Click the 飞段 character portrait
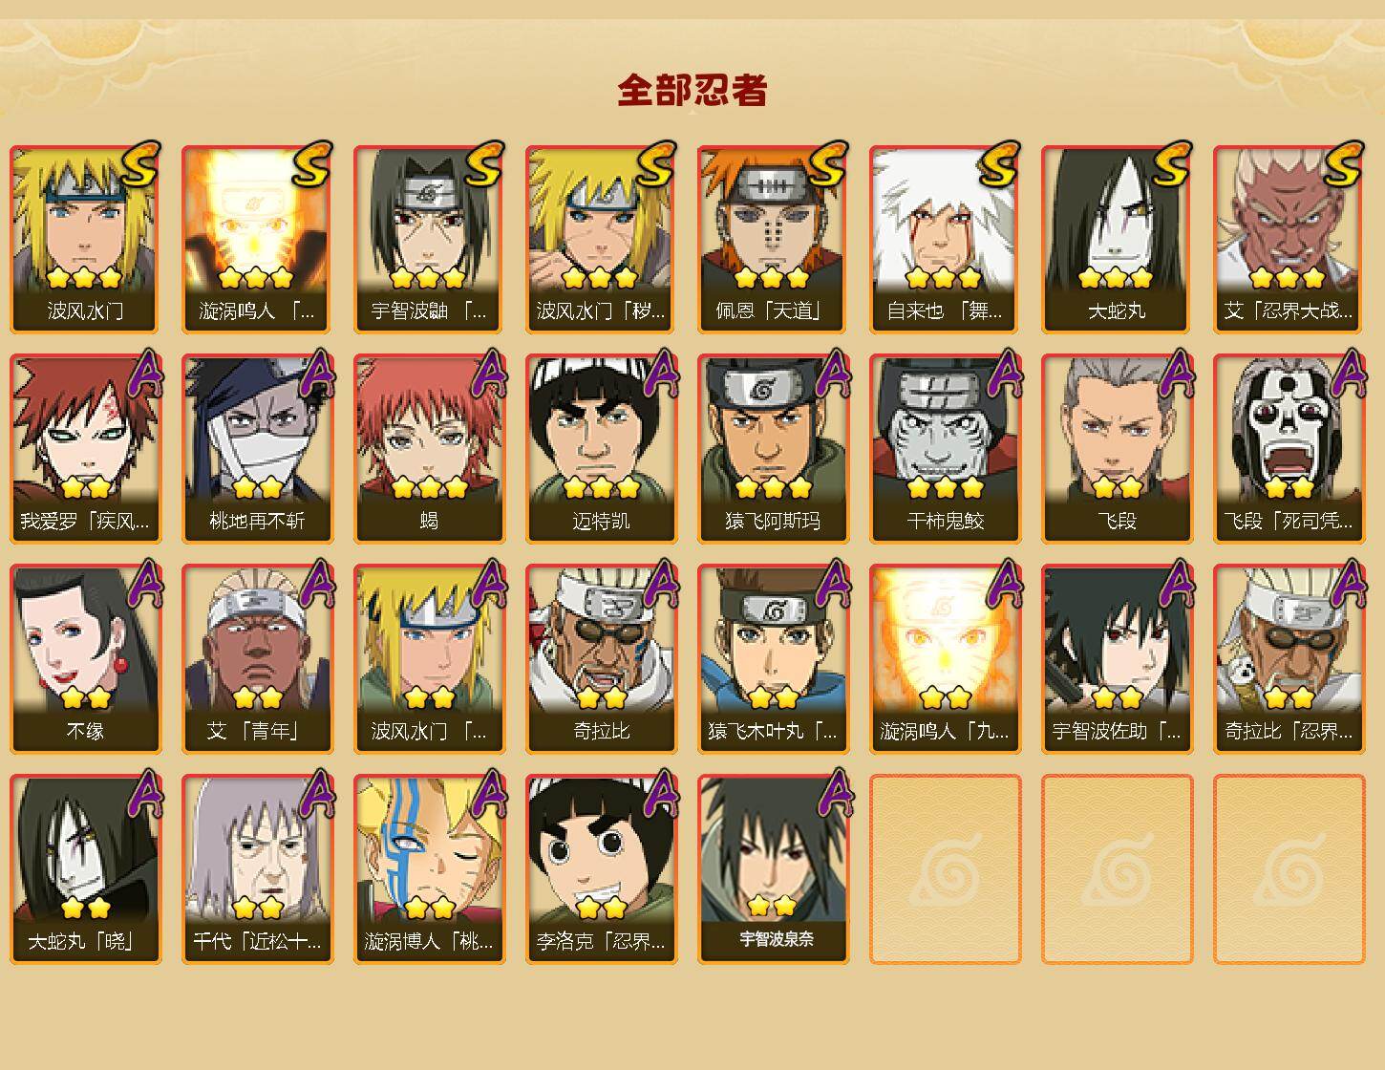The height and width of the screenshot is (1070, 1385). [1117, 449]
